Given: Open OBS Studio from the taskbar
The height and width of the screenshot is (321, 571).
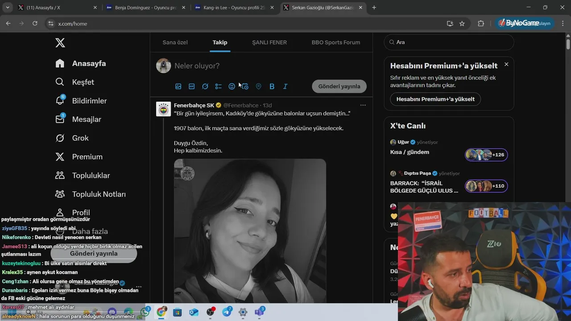Looking at the screenshot, I should pos(210,312).
